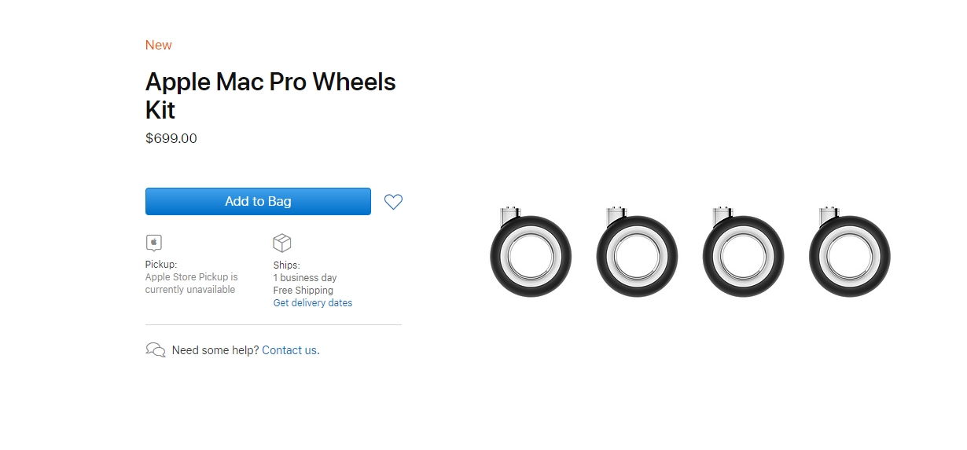The height and width of the screenshot is (450, 967).
Task: Follow the Contact us link
Action: [290, 350]
